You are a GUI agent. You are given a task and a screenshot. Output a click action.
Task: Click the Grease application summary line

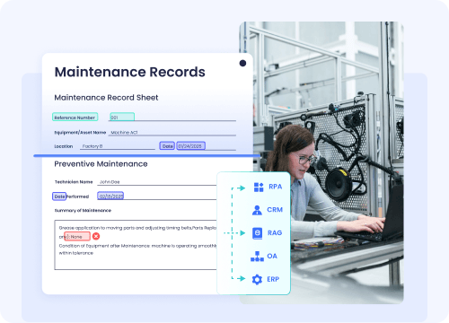(x=137, y=228)
